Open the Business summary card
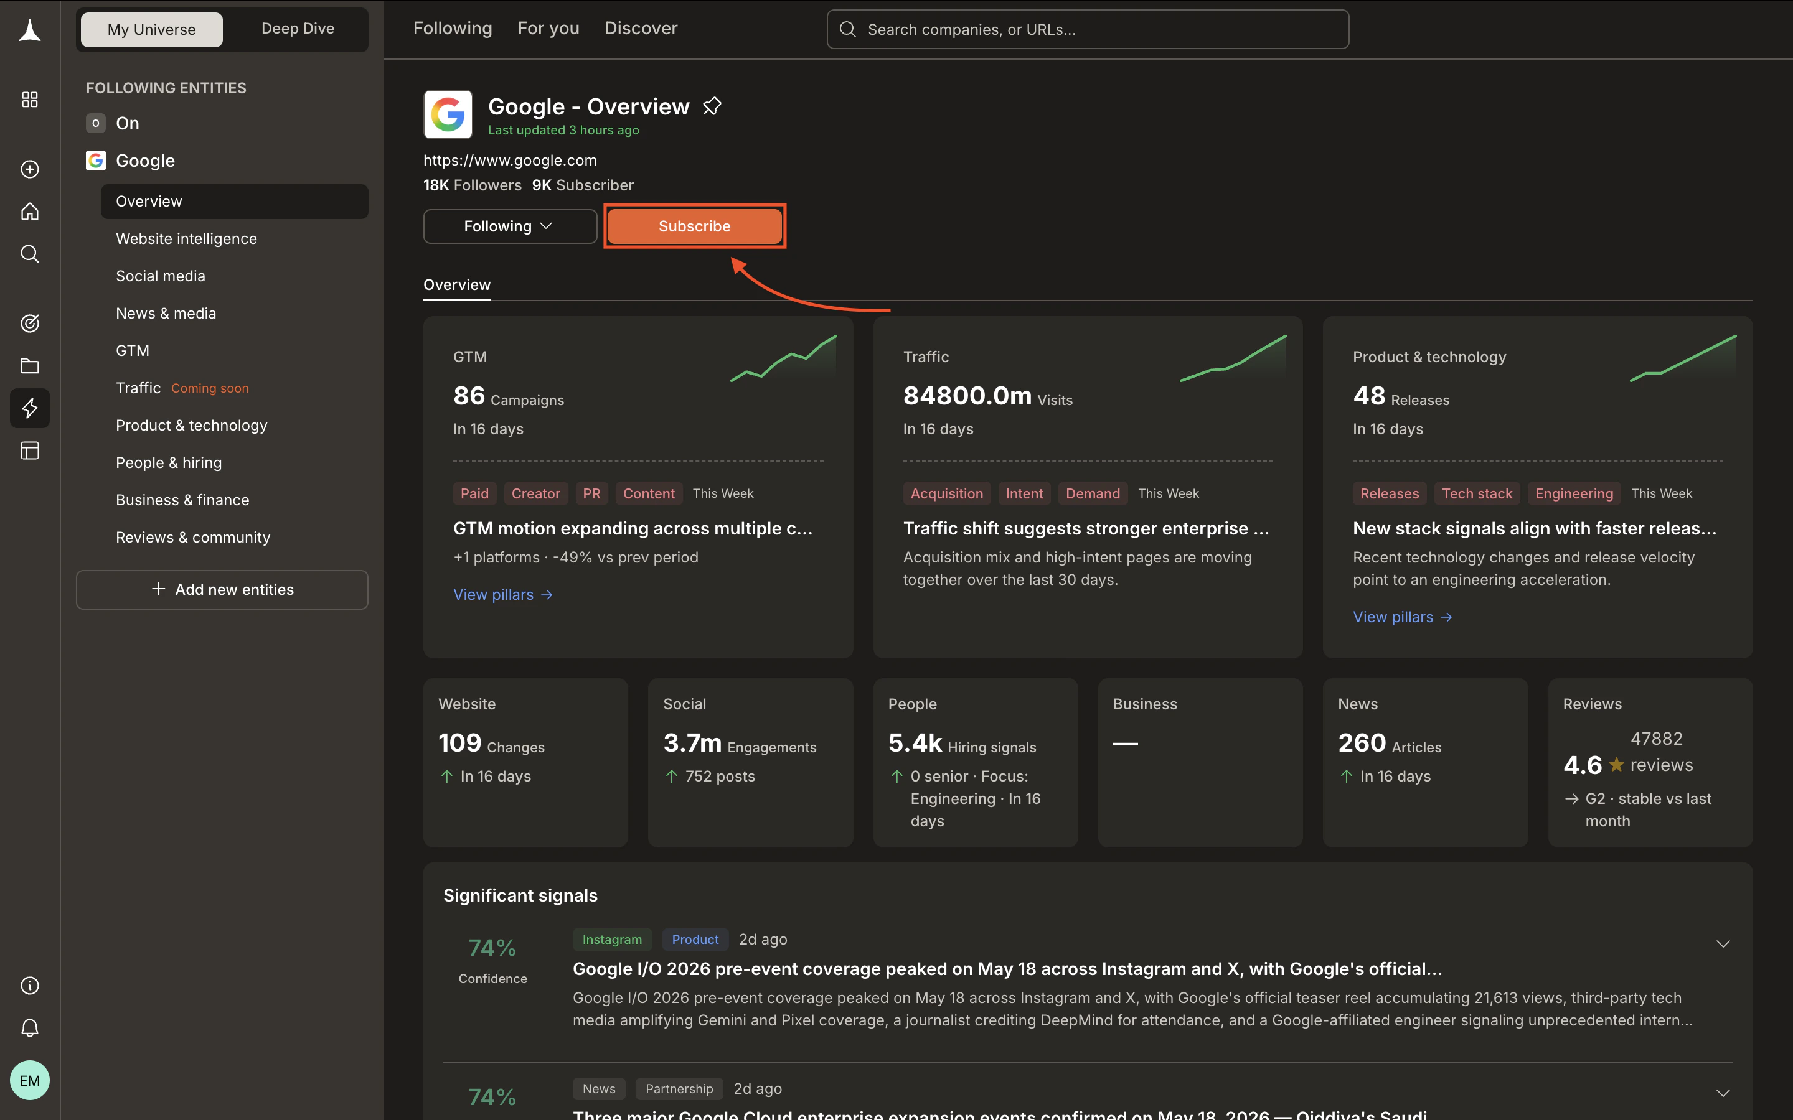This screenshot has width=1793, height=1120. point(1200,763)
